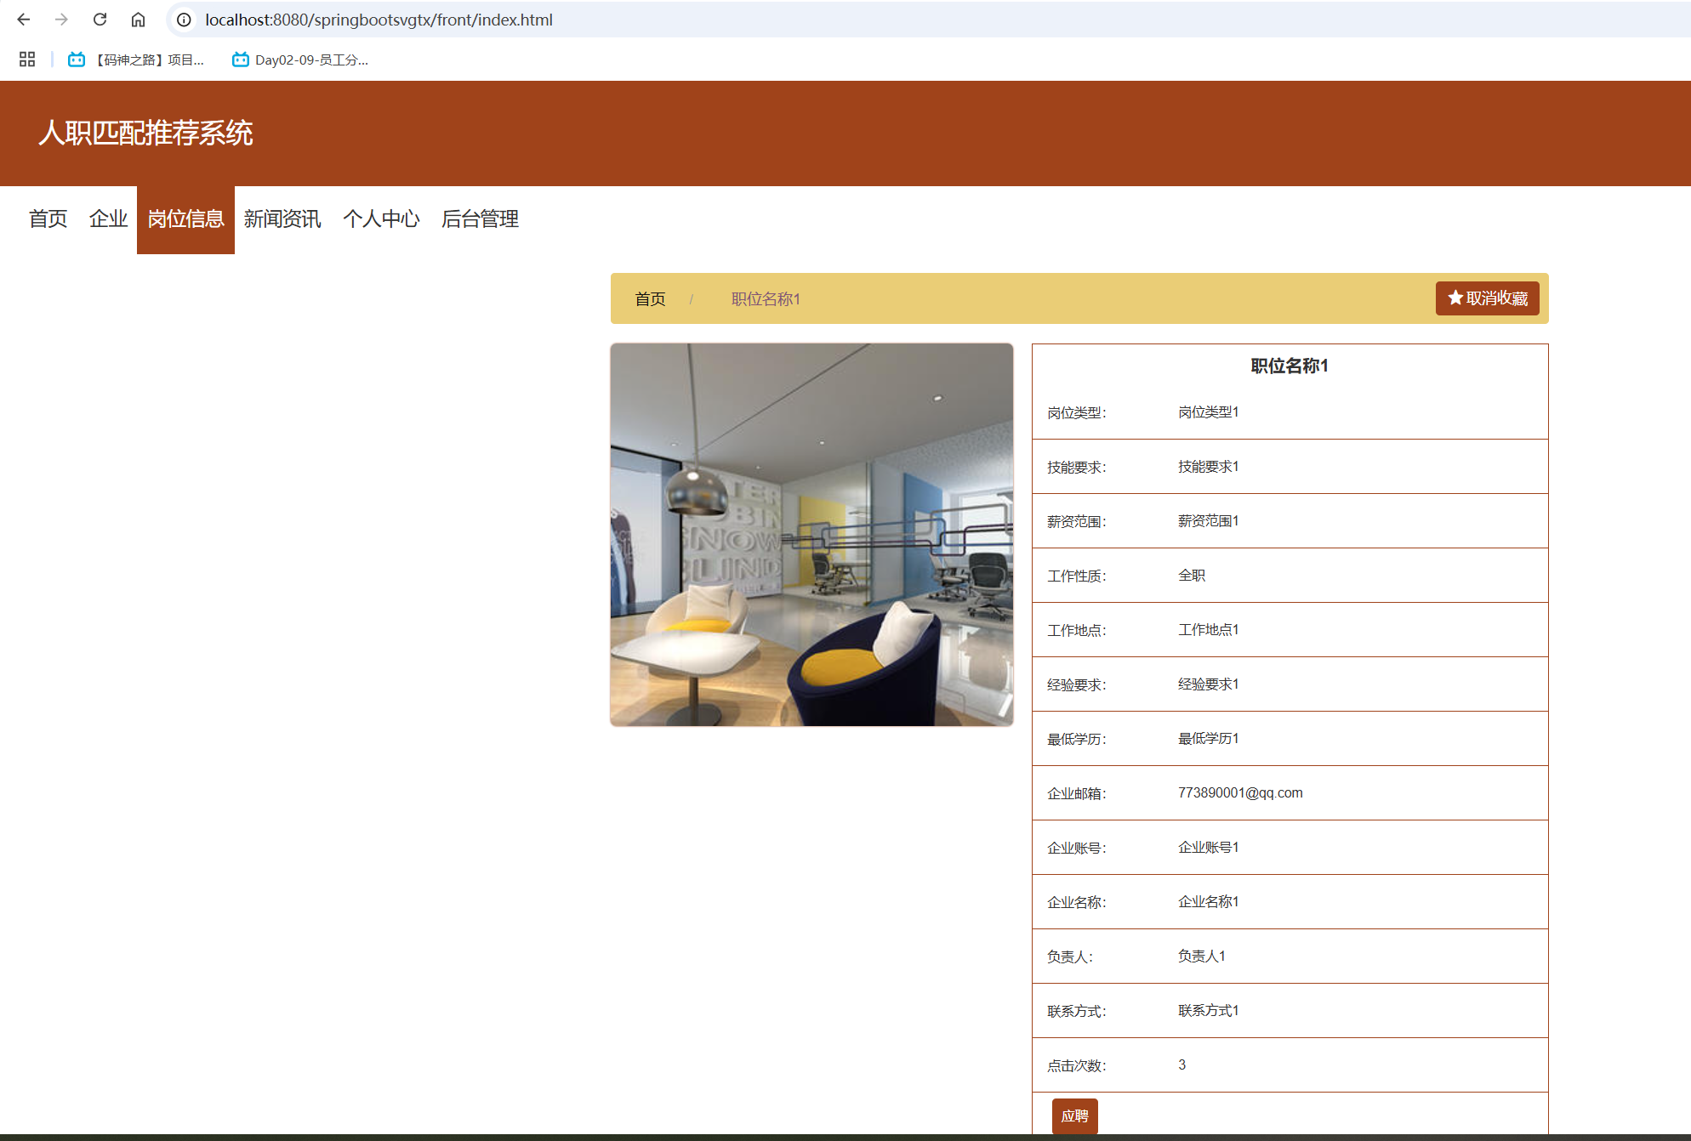Click the browser back arrow icon

23,19
